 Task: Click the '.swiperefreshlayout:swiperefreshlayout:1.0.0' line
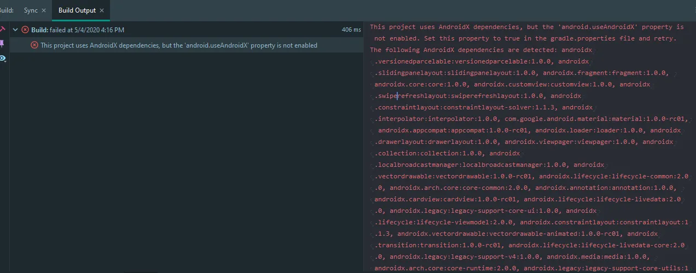coord(478,96)
